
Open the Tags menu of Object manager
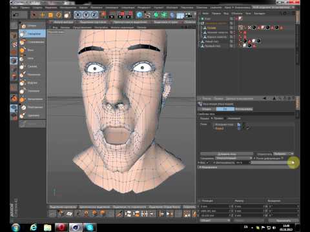(x=248, y=14)
